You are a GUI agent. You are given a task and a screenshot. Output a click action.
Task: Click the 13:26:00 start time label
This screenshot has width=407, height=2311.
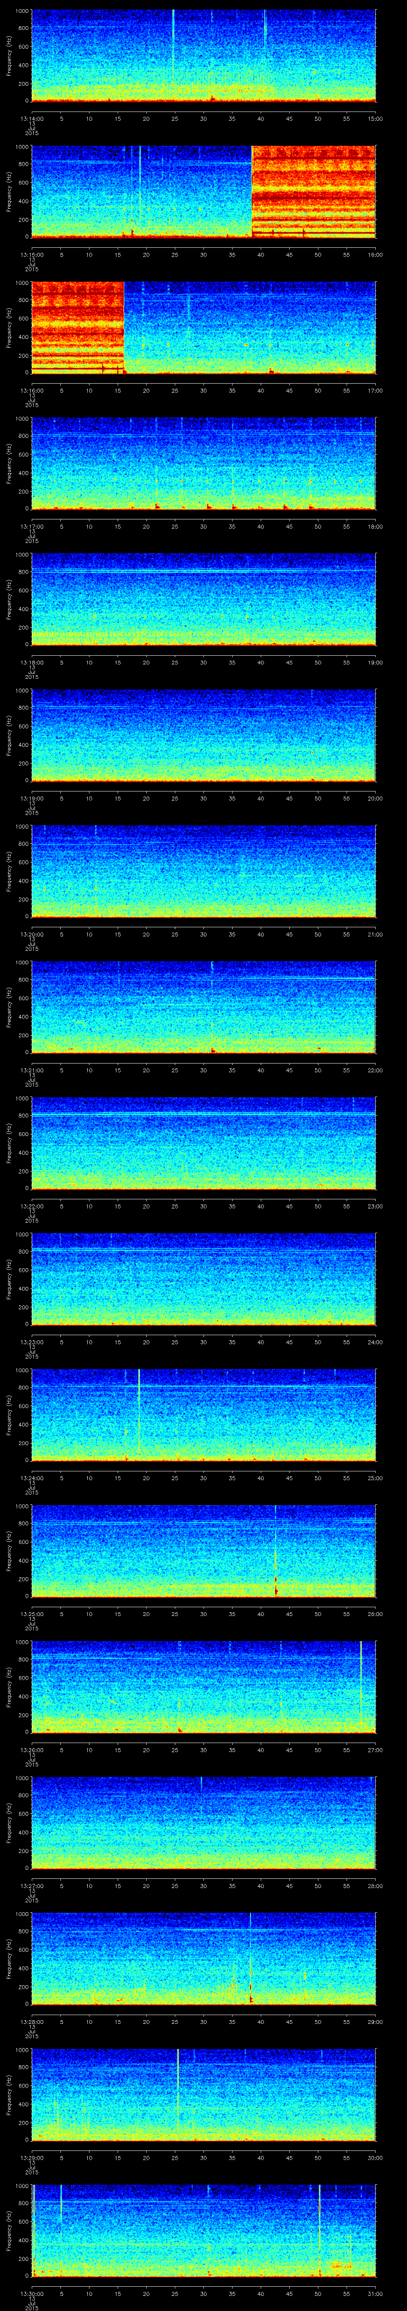tap(31, 1749)
